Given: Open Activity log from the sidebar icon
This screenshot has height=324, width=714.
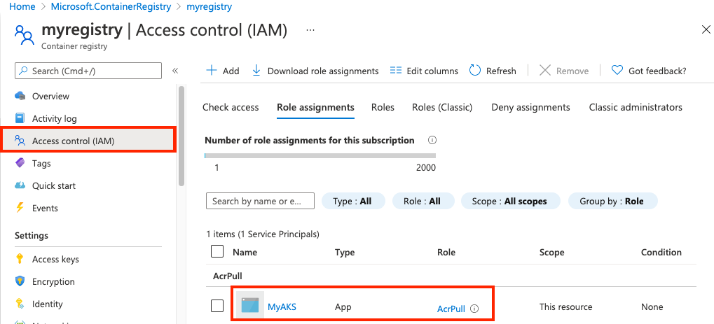Looking at the screenshot, I should (x=20, y=118).
